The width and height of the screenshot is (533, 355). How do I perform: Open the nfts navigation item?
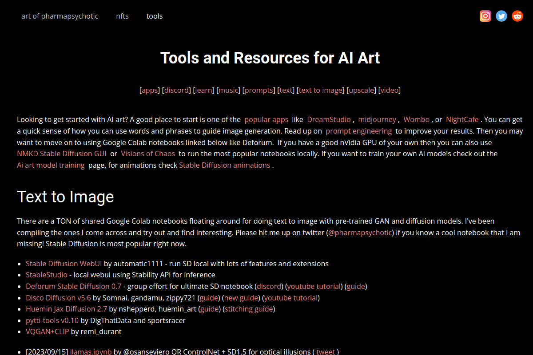pyautogui.click(x=123, y=16)
